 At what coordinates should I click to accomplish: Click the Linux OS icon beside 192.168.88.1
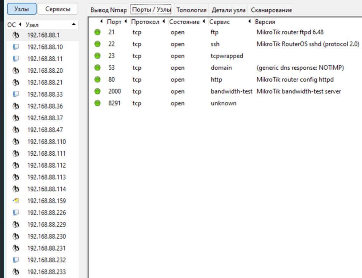coord(16,35)
